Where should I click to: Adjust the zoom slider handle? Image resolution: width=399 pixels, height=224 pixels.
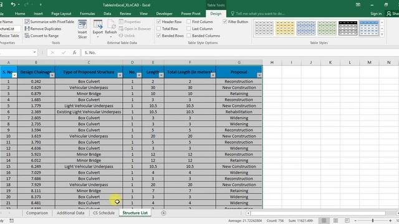tap(373, 220)
